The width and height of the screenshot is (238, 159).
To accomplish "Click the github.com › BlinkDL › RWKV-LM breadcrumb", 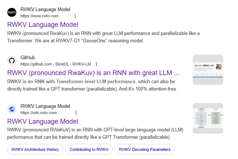I will (56, 64).
